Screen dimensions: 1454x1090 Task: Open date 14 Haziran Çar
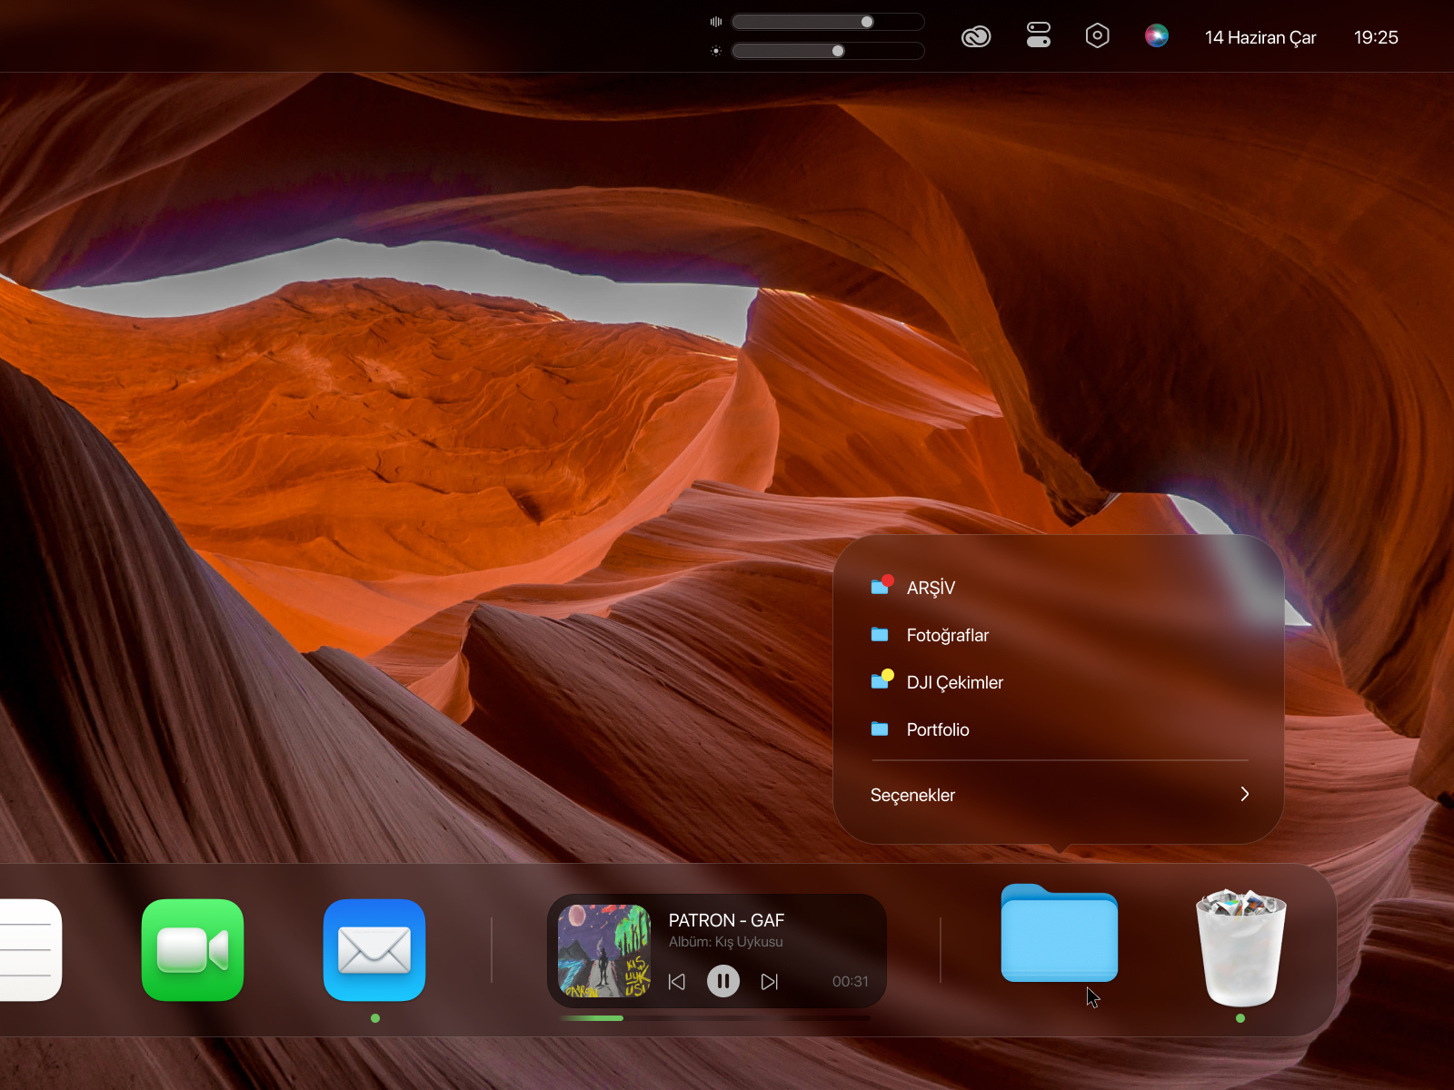tap(1260, 37)
